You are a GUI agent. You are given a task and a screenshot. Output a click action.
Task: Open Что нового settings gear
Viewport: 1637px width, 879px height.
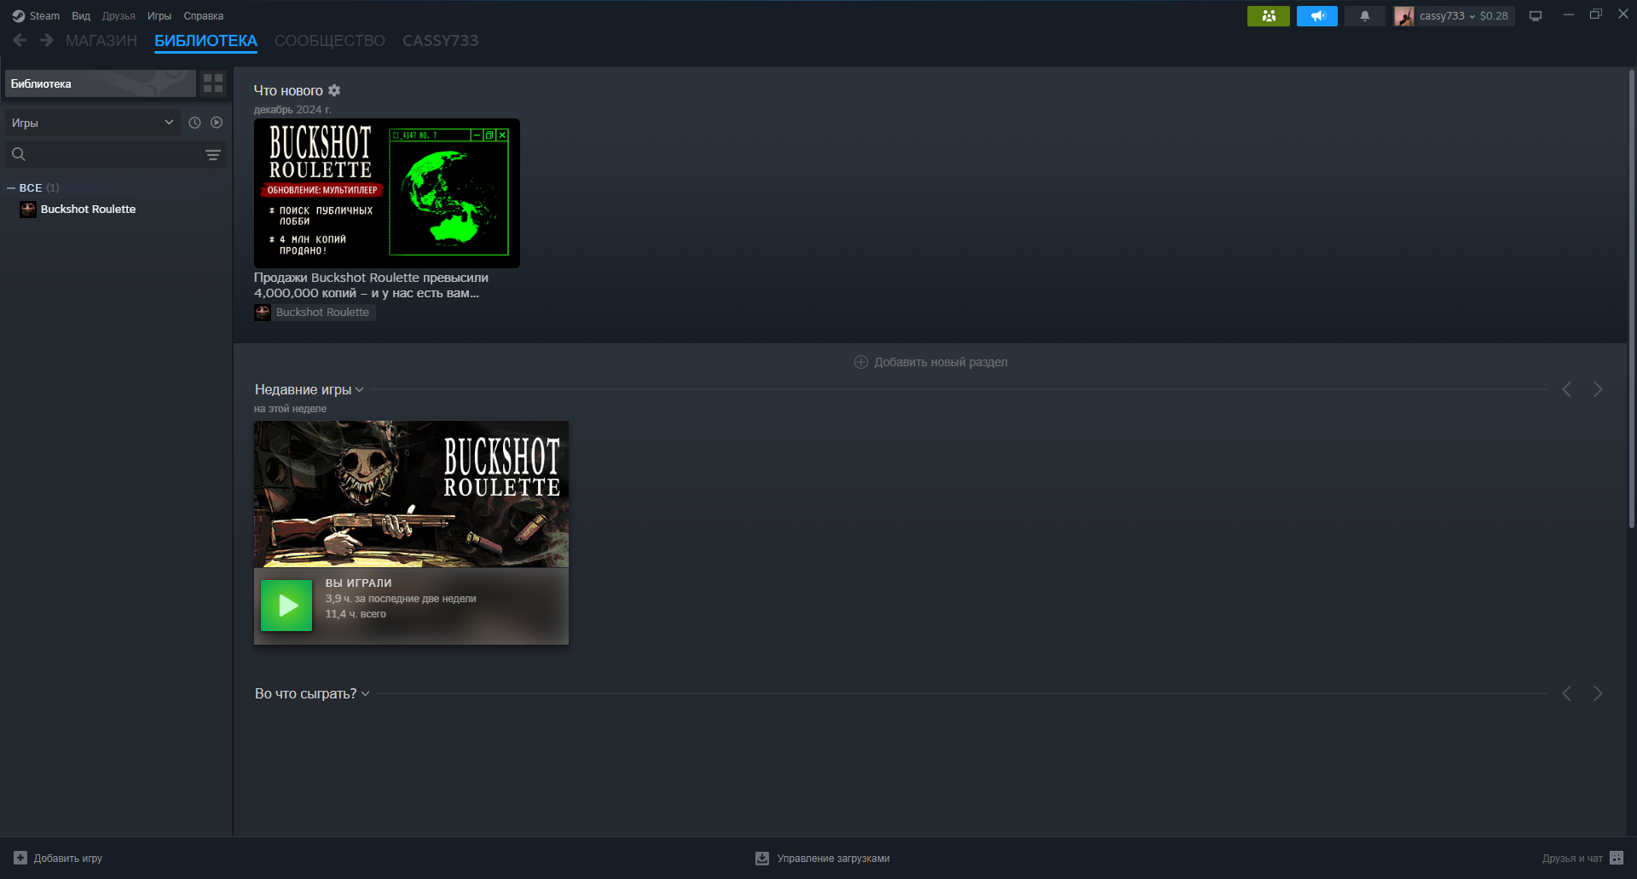[334, 90]
